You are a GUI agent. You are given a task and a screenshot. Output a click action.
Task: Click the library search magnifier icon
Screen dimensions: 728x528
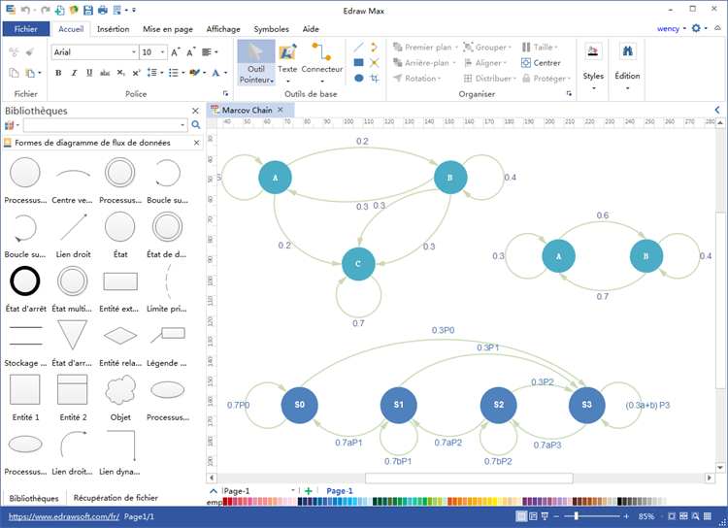tap(196, 125)
